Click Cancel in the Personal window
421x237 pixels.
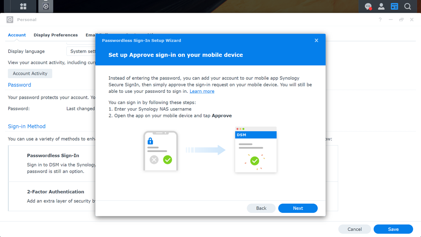354,229
